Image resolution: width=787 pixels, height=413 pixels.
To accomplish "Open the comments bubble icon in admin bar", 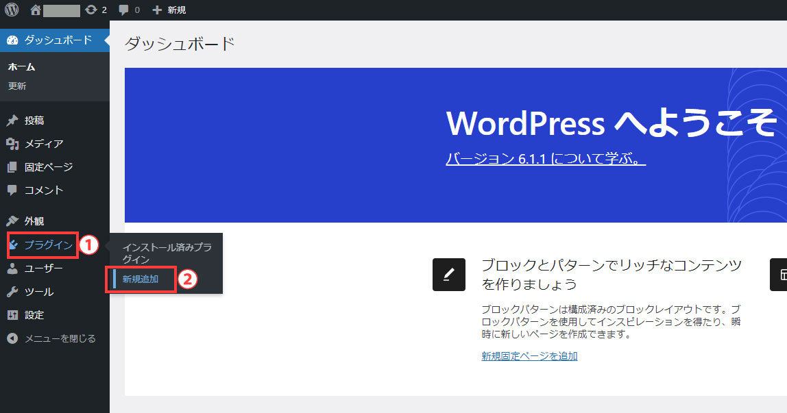I will (x=123, y=10).
